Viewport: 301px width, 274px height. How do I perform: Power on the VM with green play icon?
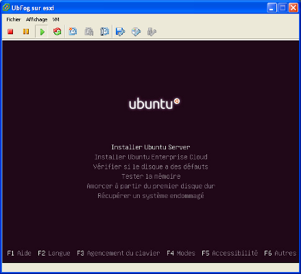(42, 32)
